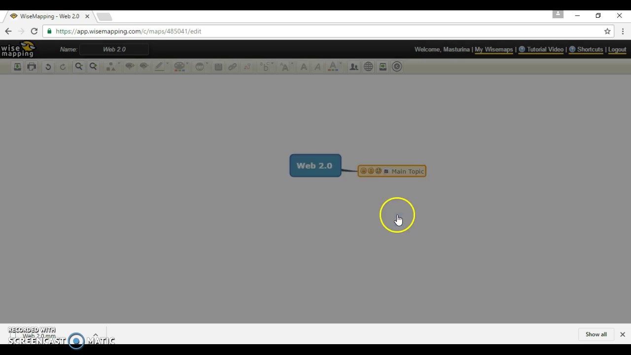Toggle bold text style

(x=304, y=67)
